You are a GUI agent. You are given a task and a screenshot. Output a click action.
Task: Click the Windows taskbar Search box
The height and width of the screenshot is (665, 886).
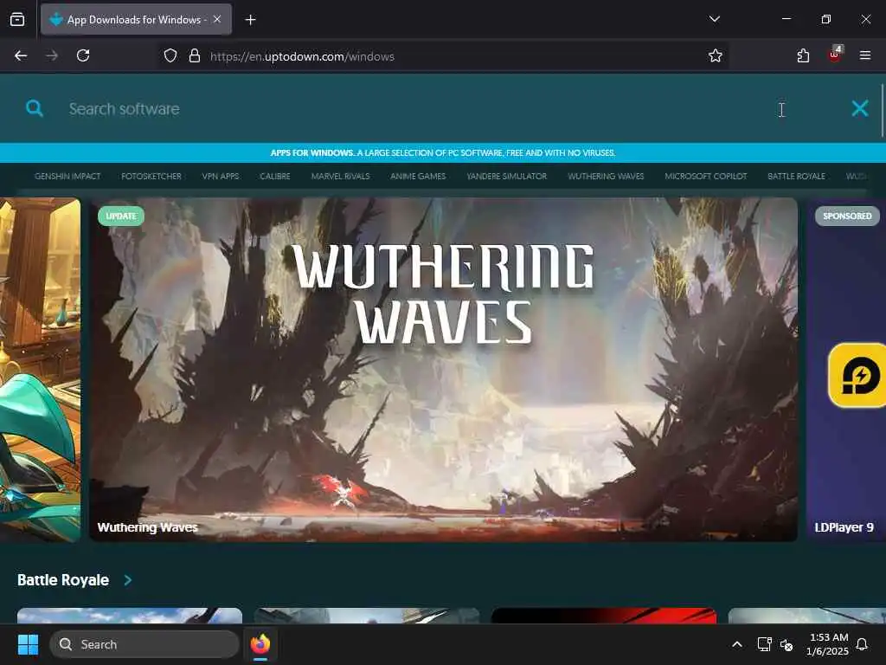pyautogui.click(x=144, y=644)
